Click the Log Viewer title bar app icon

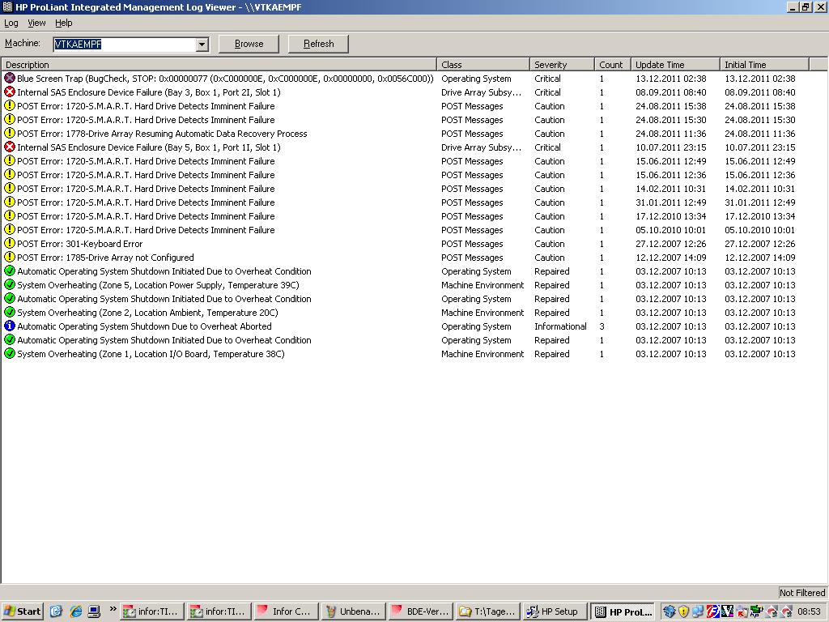coord(7,6)
